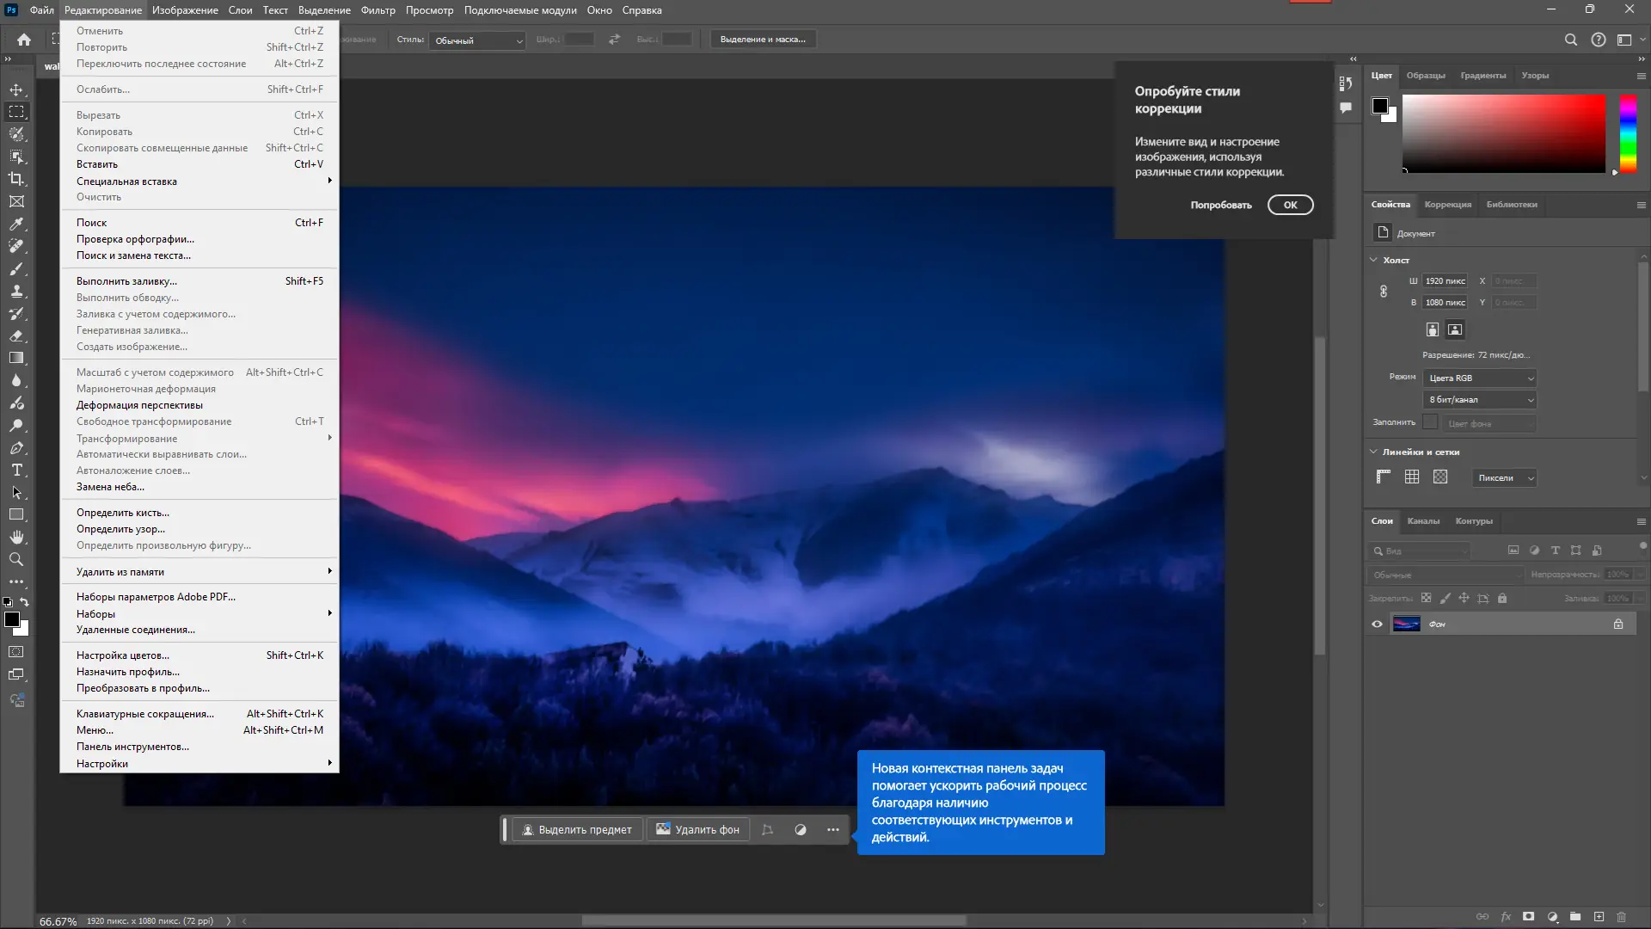
Task: Toggle the grid icon in Линейки и сетки
Action: point(1412,477)
